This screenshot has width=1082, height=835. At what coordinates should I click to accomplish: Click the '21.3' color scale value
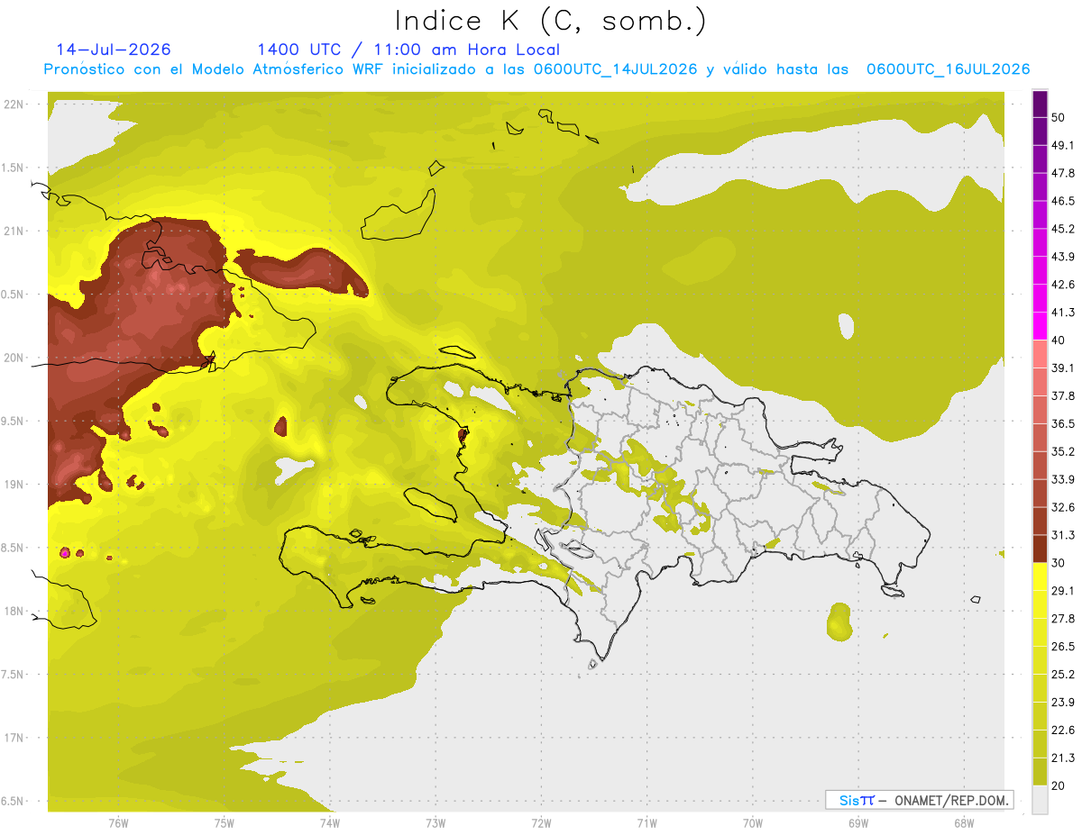click(x=1063, y=758)
